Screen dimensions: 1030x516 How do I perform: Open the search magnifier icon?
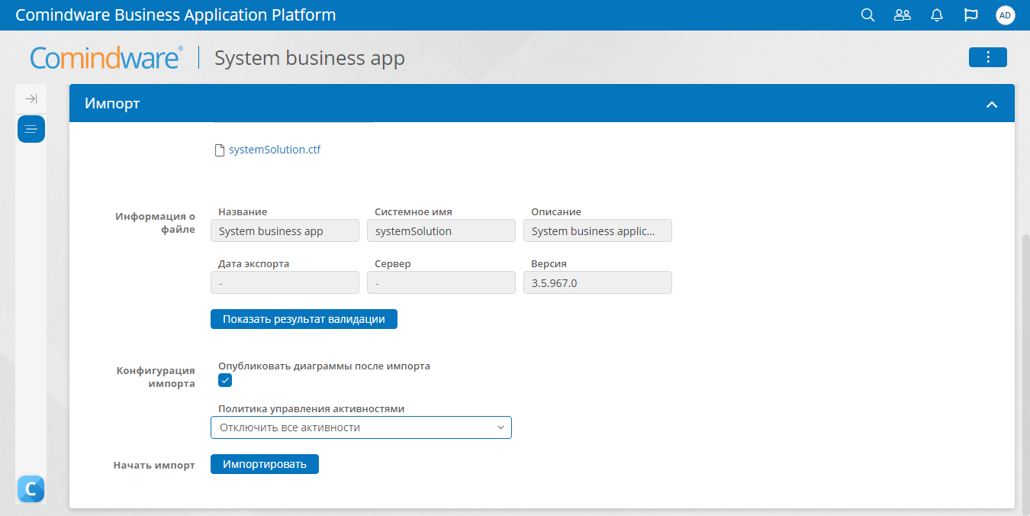[867, 15]
